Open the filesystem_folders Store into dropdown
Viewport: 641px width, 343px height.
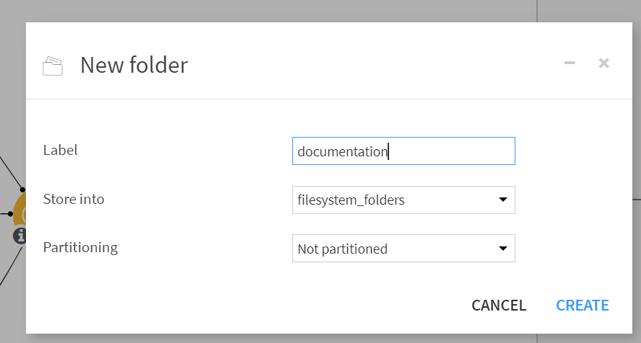(404, 200)
